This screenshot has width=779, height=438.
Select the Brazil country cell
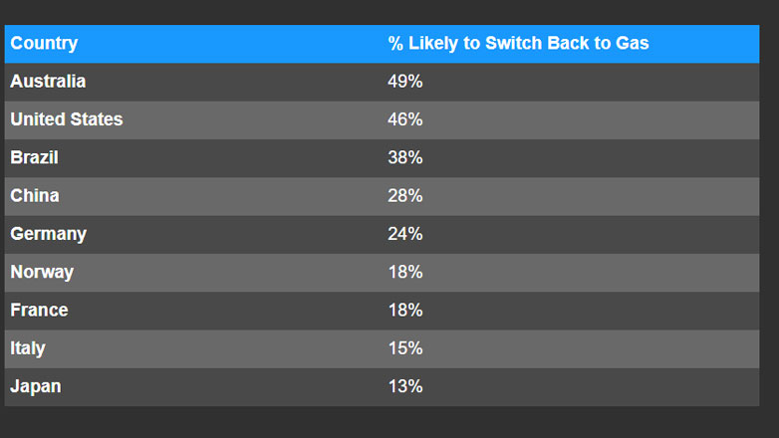click(35, 157)
